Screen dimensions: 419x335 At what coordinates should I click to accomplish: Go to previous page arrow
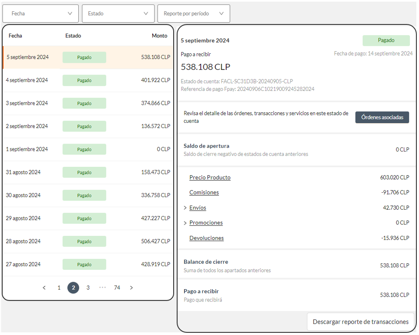point(44,288)
